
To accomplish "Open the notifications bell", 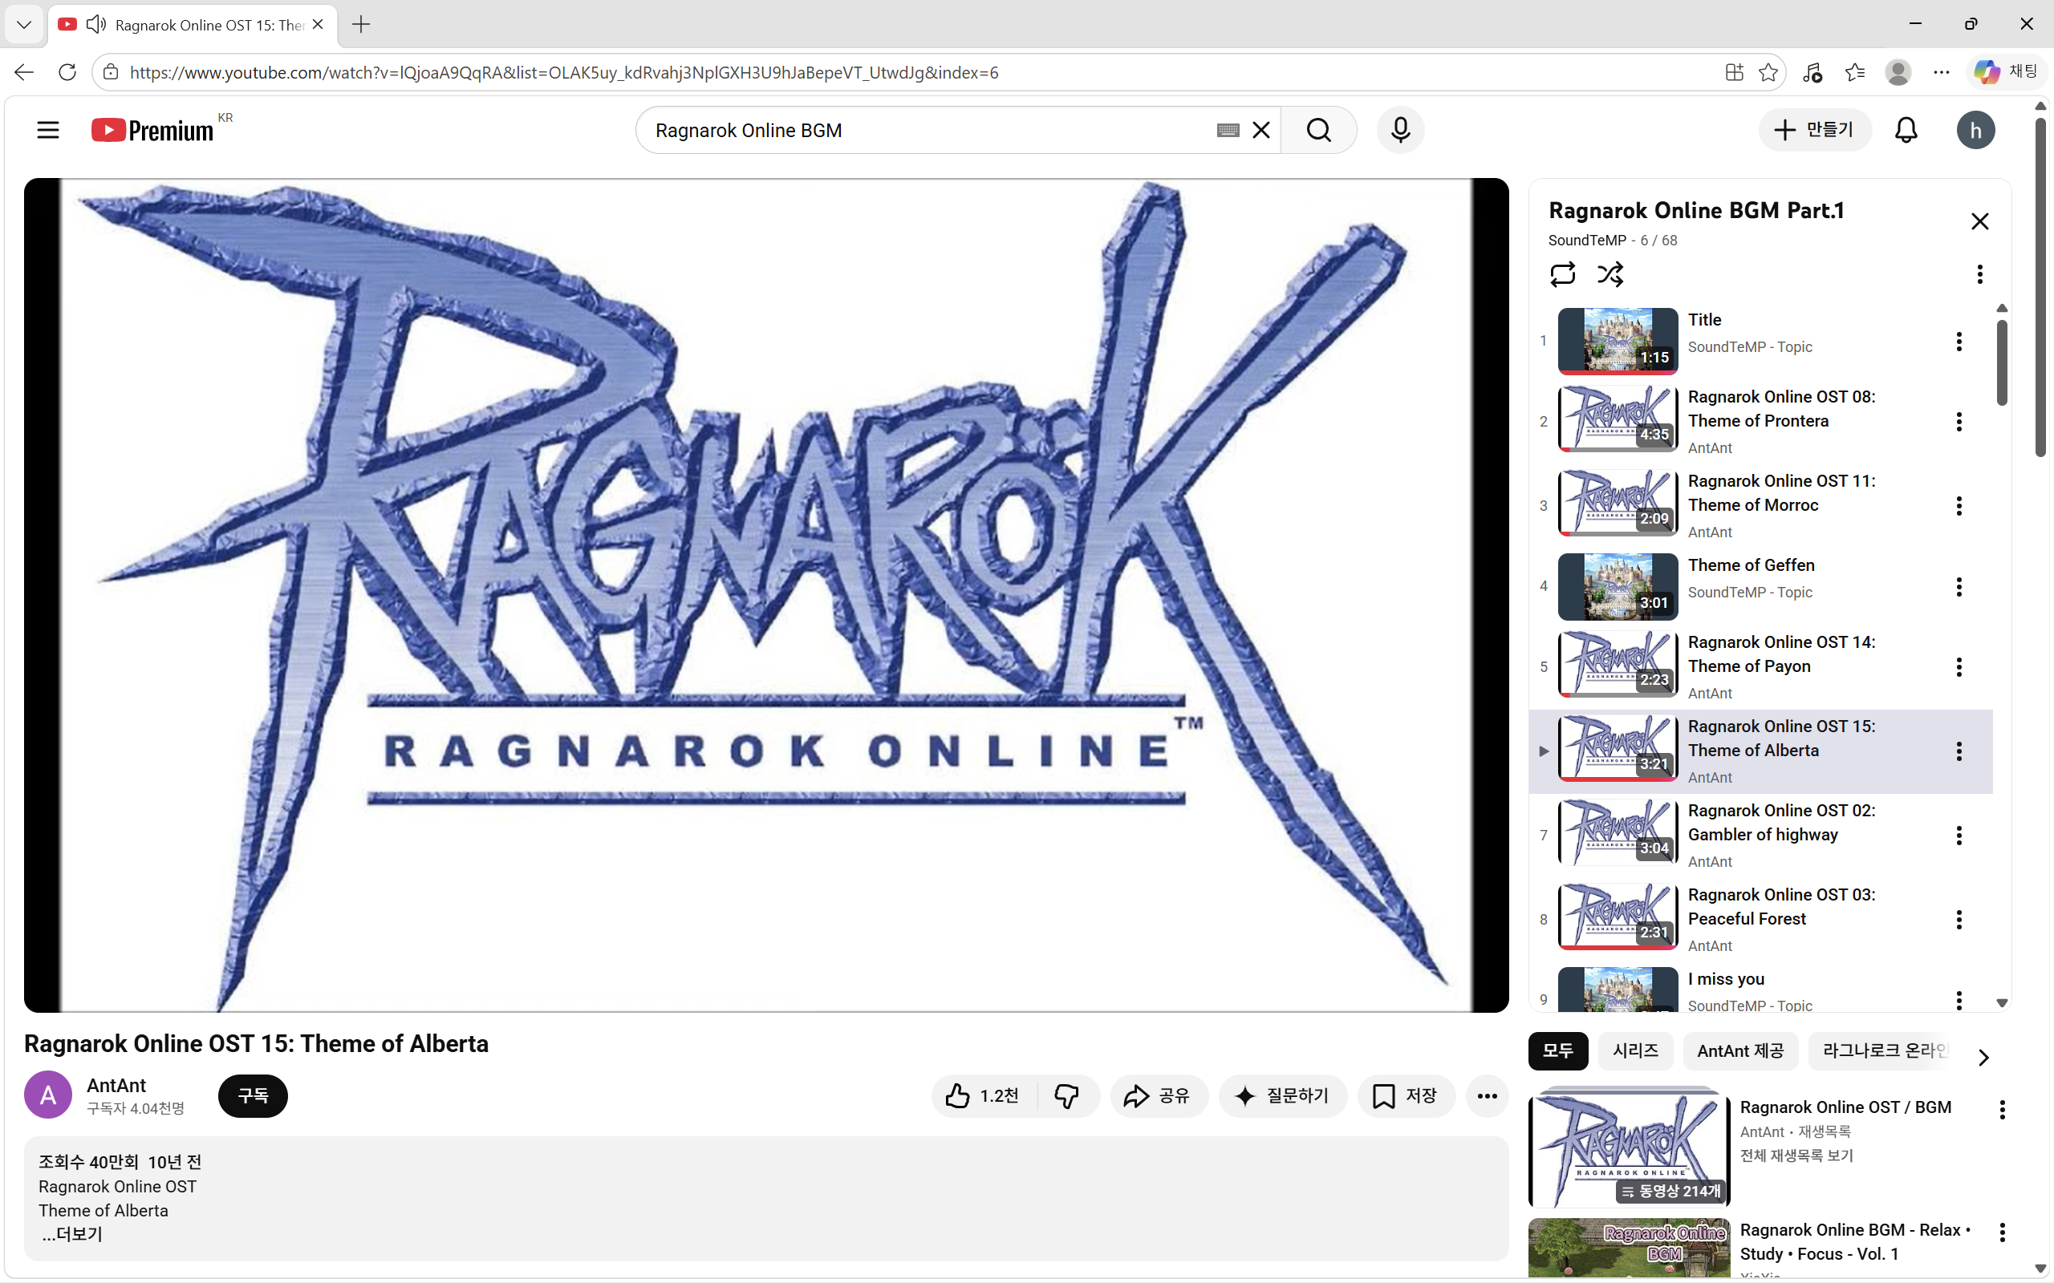I will click(1906, 130).
